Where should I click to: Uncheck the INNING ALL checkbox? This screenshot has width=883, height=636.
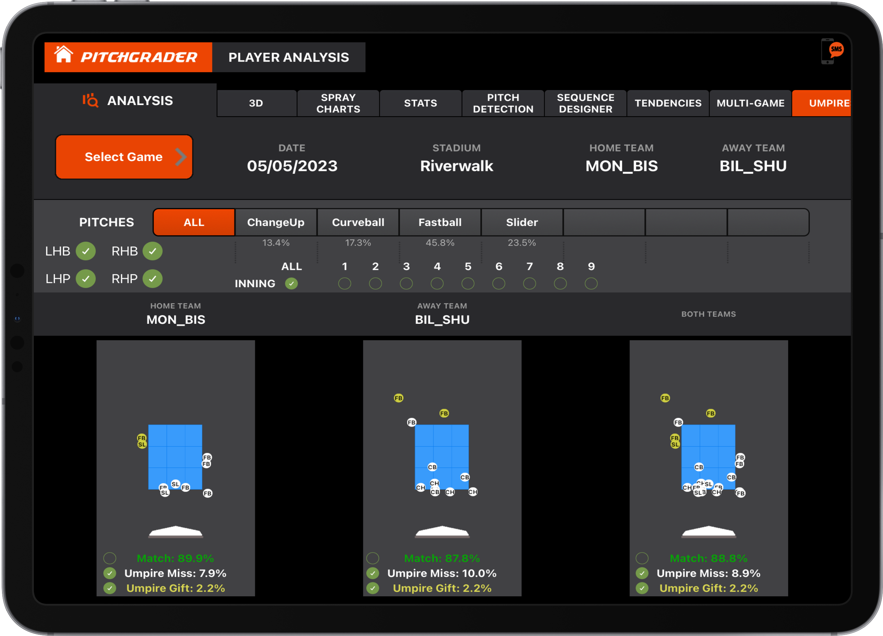tap(291, 283)
